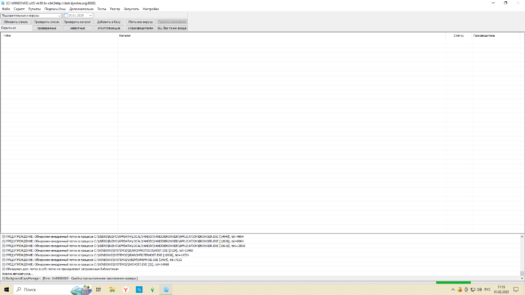Screen dimensions: 525x295
Task: Launch Yandex Browser from the taskbar
Action: 125,289
